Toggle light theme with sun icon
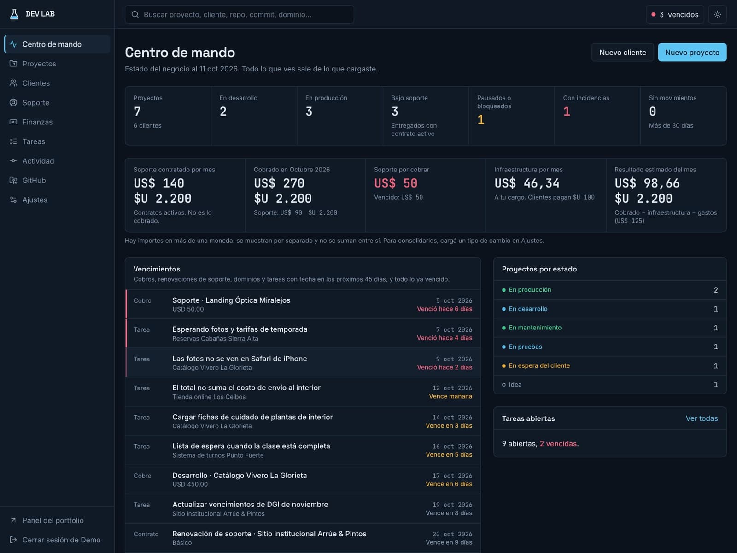The width and height of the screenshot is (737, 553). [x=717, y=14]
